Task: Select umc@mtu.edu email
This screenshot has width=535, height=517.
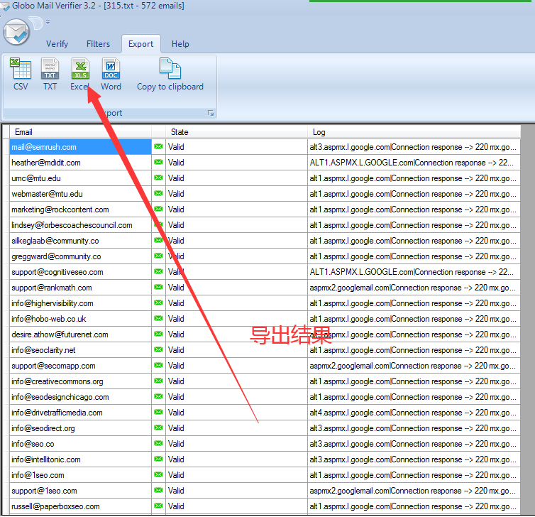Action: (x=80, y=178)
